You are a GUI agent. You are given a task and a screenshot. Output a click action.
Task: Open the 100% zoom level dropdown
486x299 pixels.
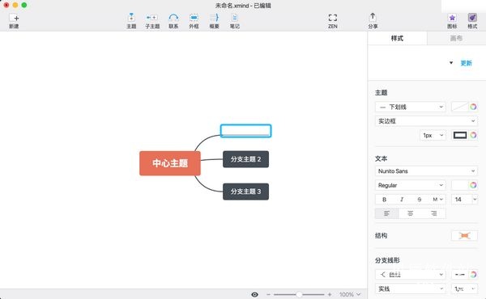(350, 294)
